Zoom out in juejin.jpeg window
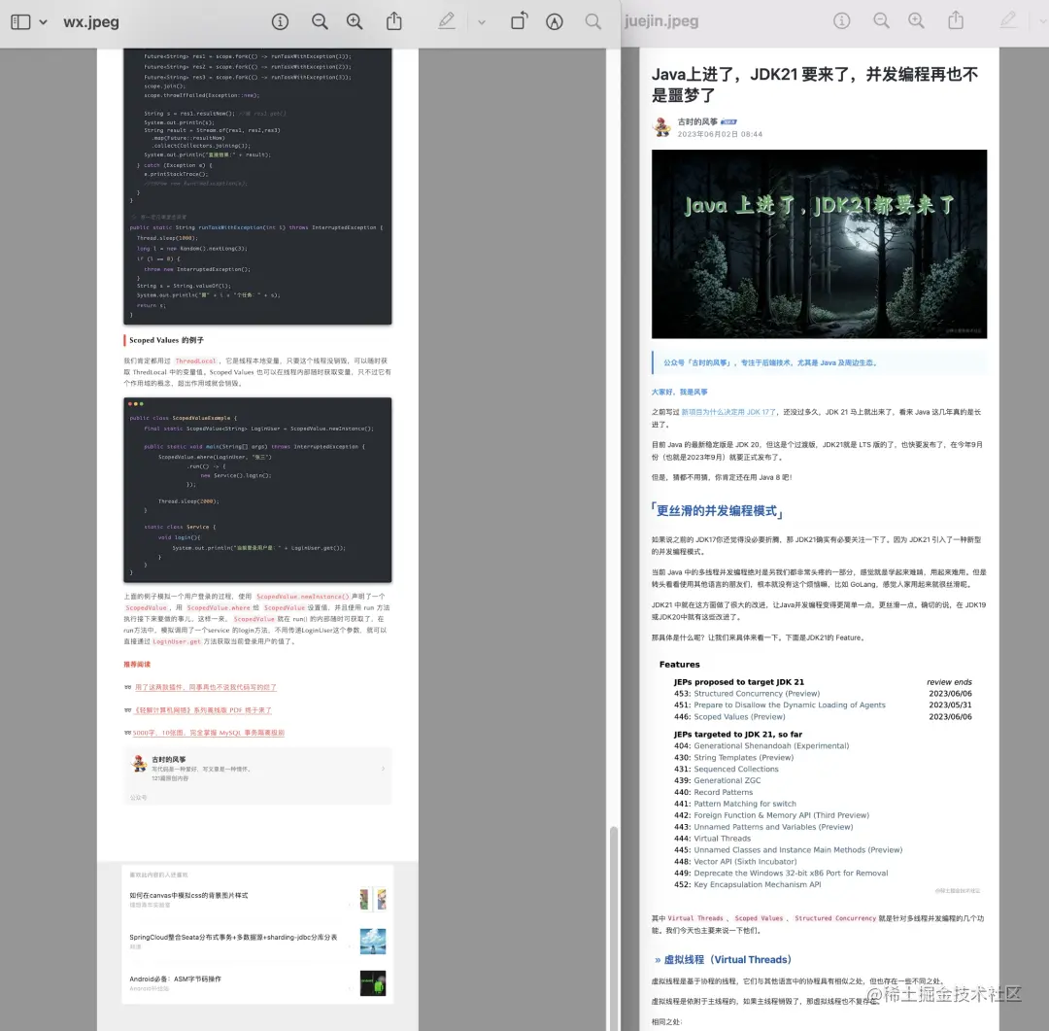Image resolution: width=1049 pixels, height=1031 pixels. [x=882, y=21]
